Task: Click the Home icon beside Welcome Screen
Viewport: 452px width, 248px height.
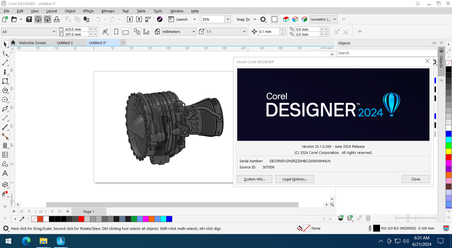Action: click(x=13, y=43)
